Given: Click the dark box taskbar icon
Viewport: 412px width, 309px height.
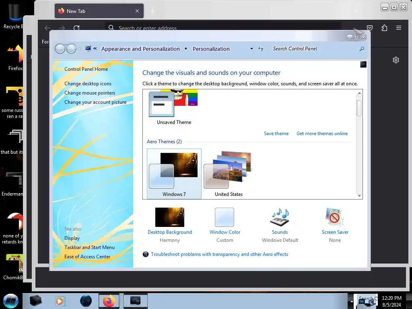Looking at the screenshot, I should point(36,301).
